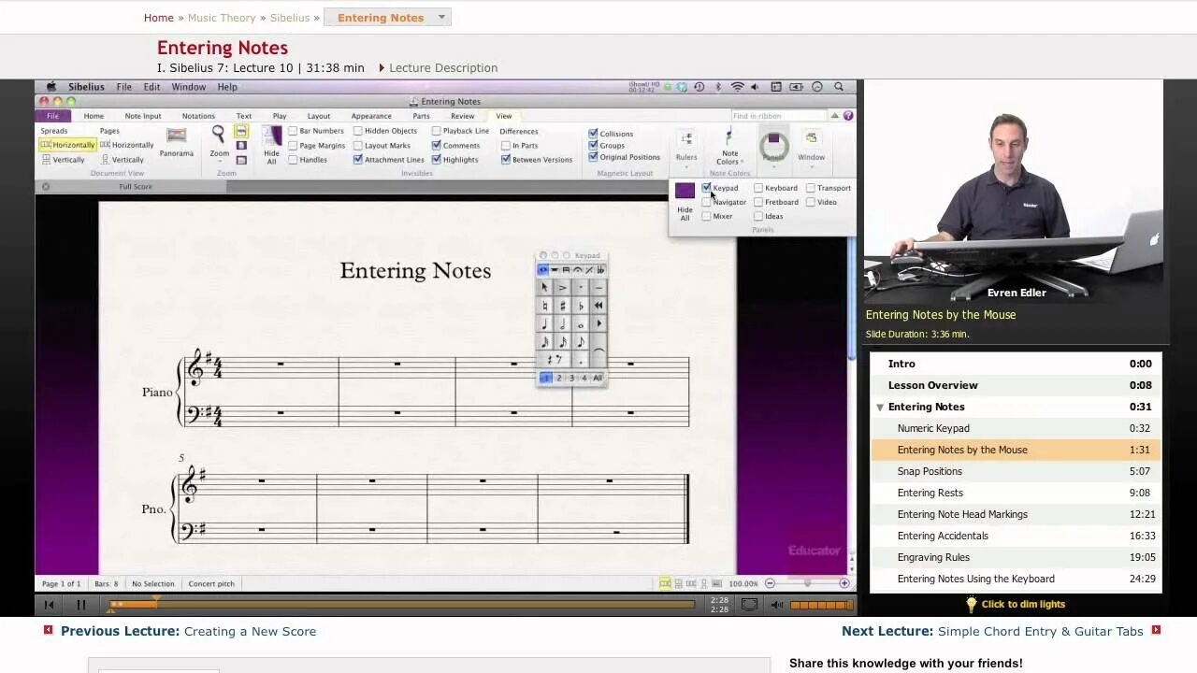Image resolution: width=1197 pixels, height=673 pixels.
Task: Select the rest key on the Keypad
Action: (552, 359)
